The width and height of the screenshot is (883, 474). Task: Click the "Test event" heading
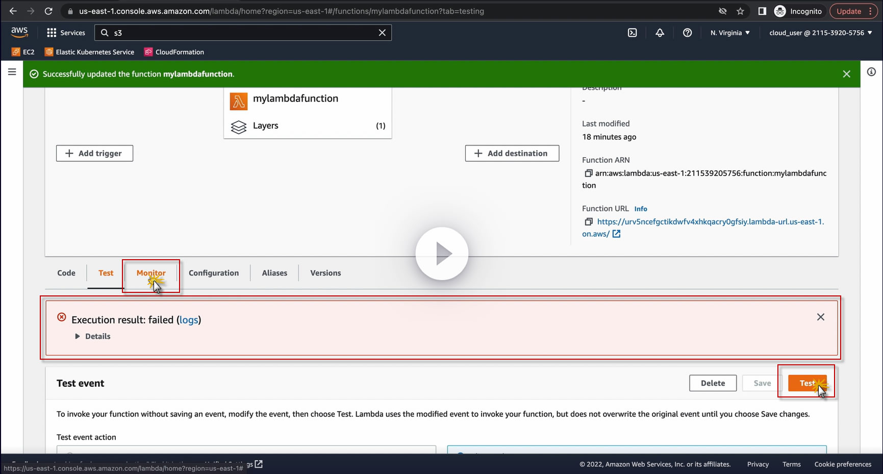(80, 383)
